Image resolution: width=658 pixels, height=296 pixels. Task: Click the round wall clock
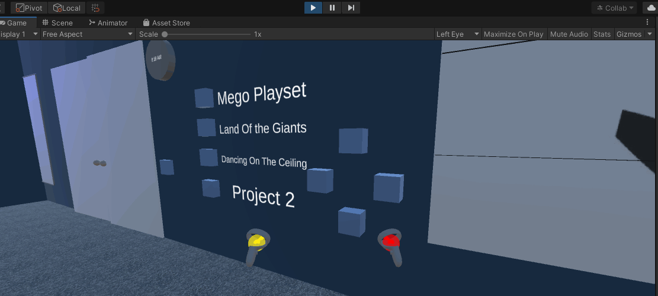click(161, 61)
